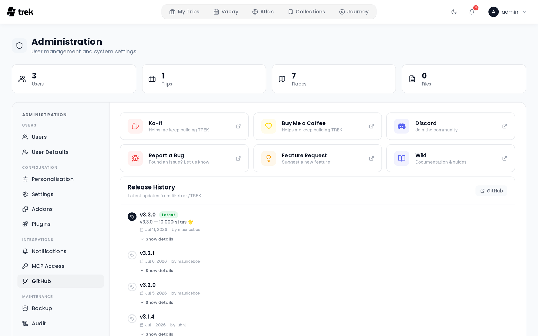The height and width of the screenshot is (336, 538).
Task: Open Users in sidebar
Action: [61, 137]
